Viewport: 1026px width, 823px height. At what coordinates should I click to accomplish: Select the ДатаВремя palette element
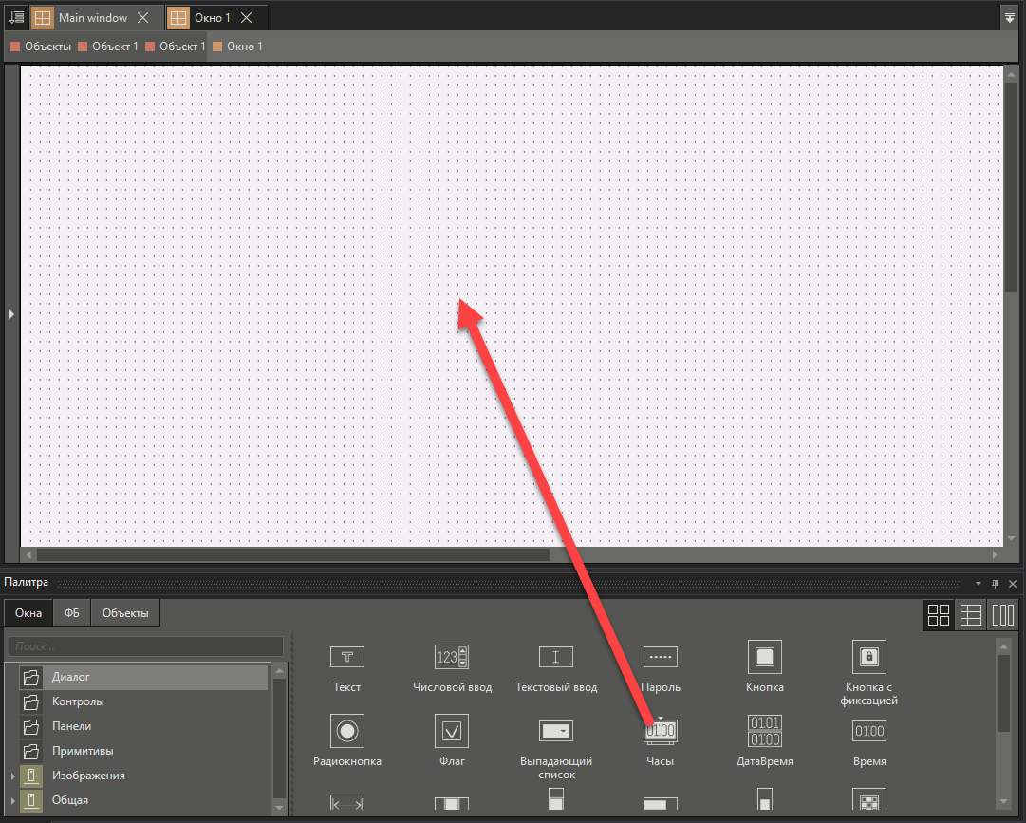tap(765, 732)
